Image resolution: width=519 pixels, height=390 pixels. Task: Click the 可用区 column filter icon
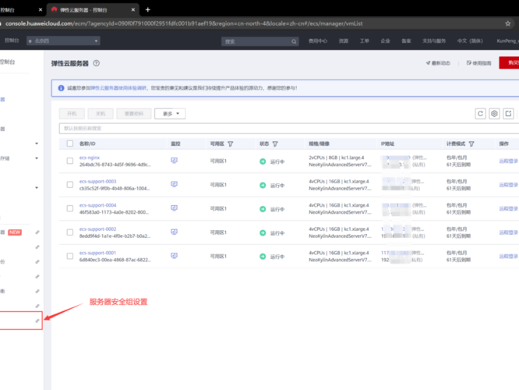(x=231, y=144)
